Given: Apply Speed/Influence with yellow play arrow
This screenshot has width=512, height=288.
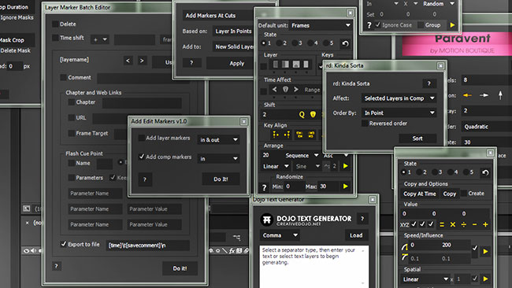Looking at the screenshot, I should point(485,252).
